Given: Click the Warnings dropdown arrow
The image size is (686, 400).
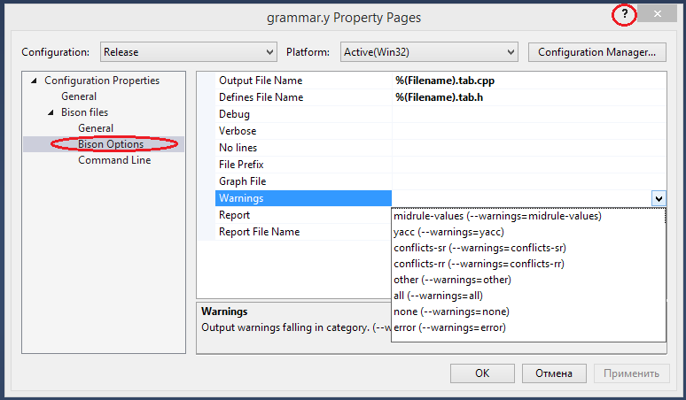Looking at the screenshot, I should click(658, 199).
